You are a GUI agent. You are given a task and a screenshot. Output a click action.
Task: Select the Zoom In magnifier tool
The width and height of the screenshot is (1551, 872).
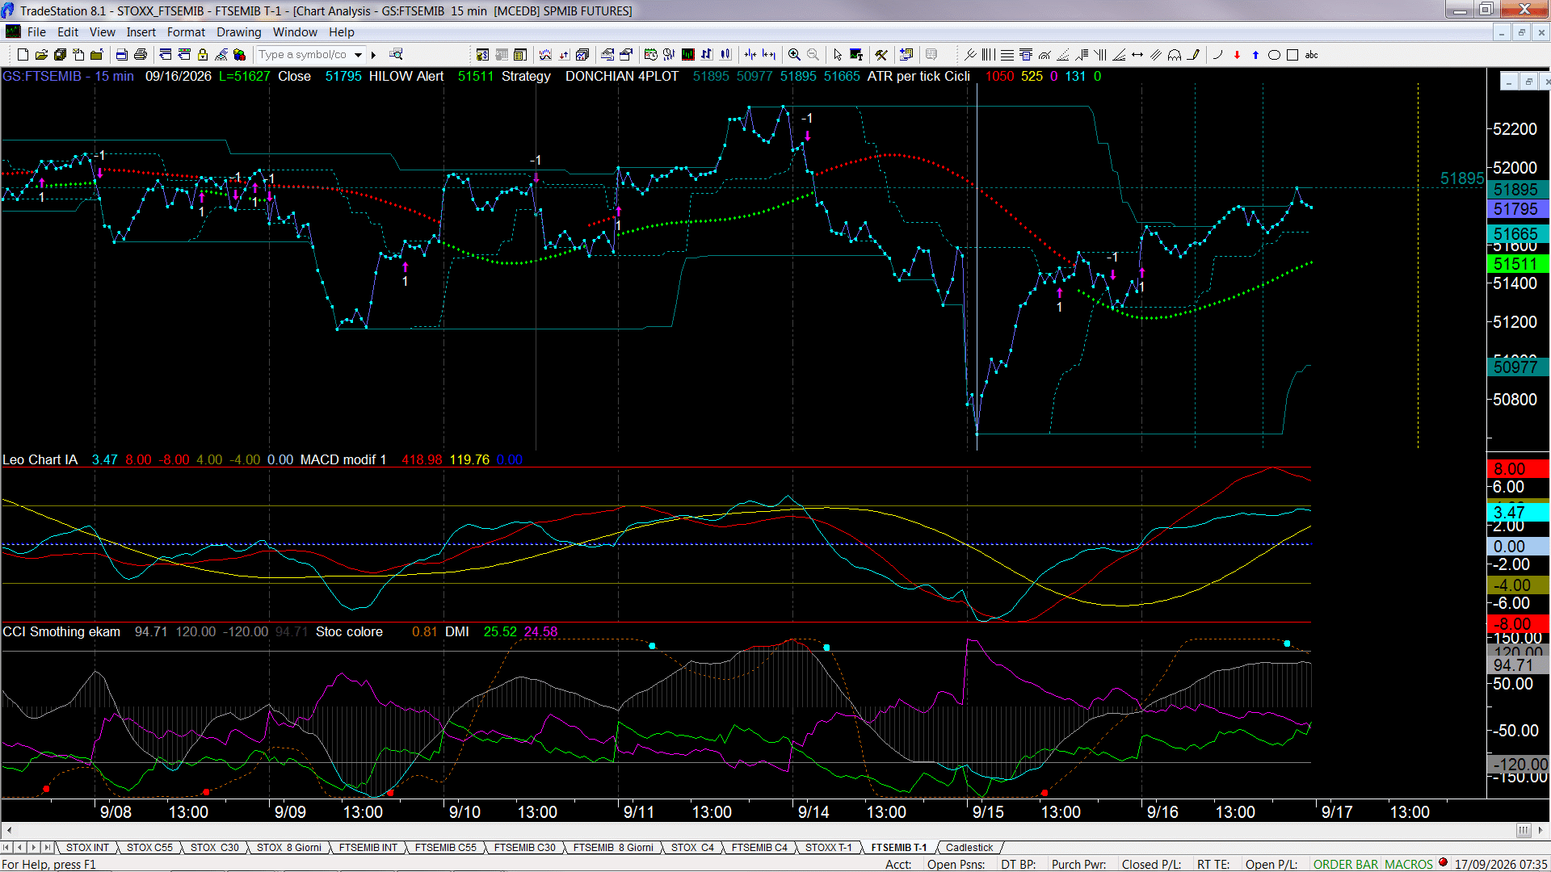pyautogui.click(x=794, y=55)
